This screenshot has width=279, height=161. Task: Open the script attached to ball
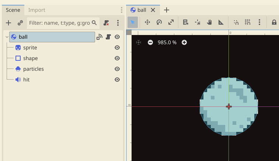[x=108, y=37]
